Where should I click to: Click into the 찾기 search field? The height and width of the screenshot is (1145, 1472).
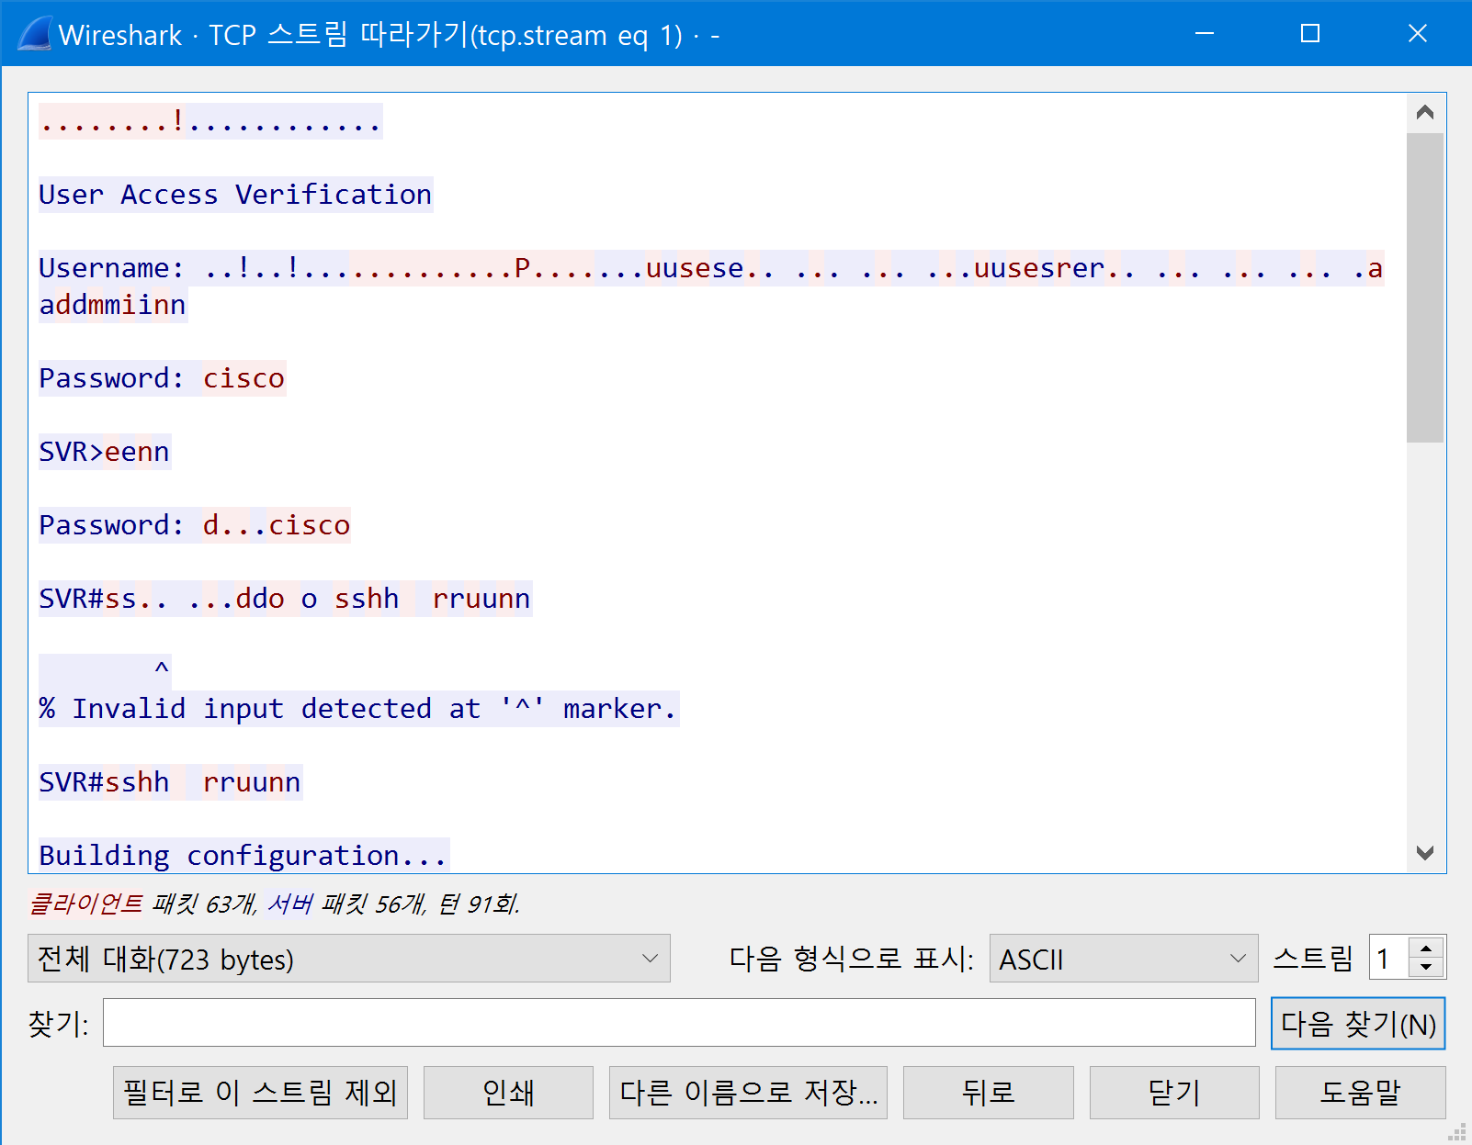(x=679, y=1023)
